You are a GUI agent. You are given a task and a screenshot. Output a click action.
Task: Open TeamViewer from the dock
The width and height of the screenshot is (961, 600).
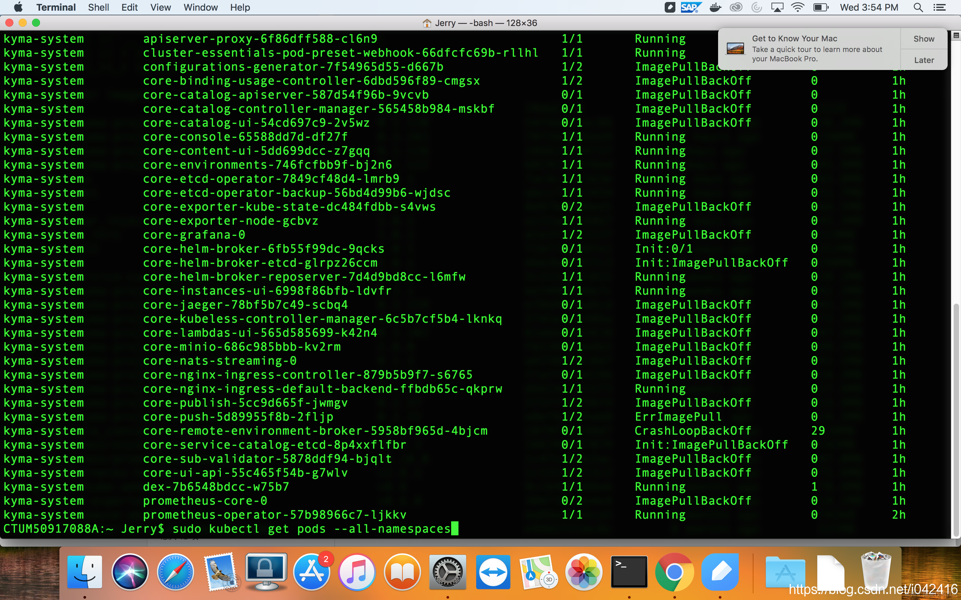493,572
